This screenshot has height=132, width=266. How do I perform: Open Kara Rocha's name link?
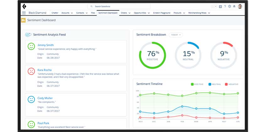pos(45,70)
